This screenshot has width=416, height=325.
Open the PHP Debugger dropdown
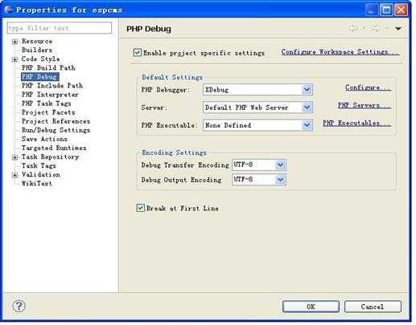point(307,90)
